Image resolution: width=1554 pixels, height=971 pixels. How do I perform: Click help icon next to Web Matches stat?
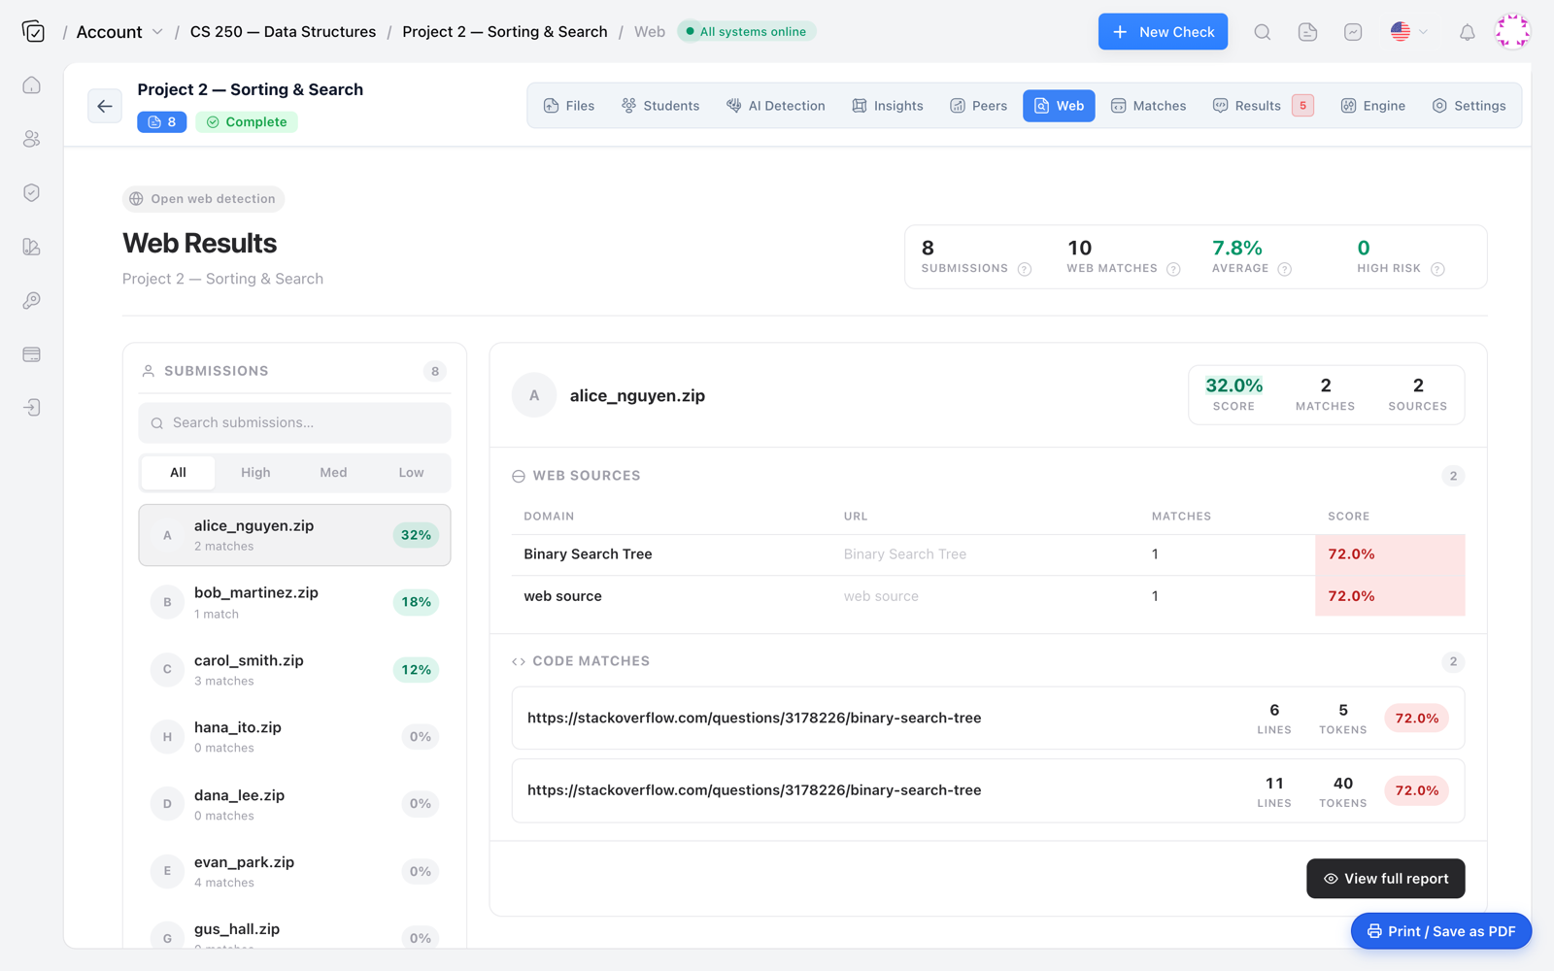(x=1173, y=269)
